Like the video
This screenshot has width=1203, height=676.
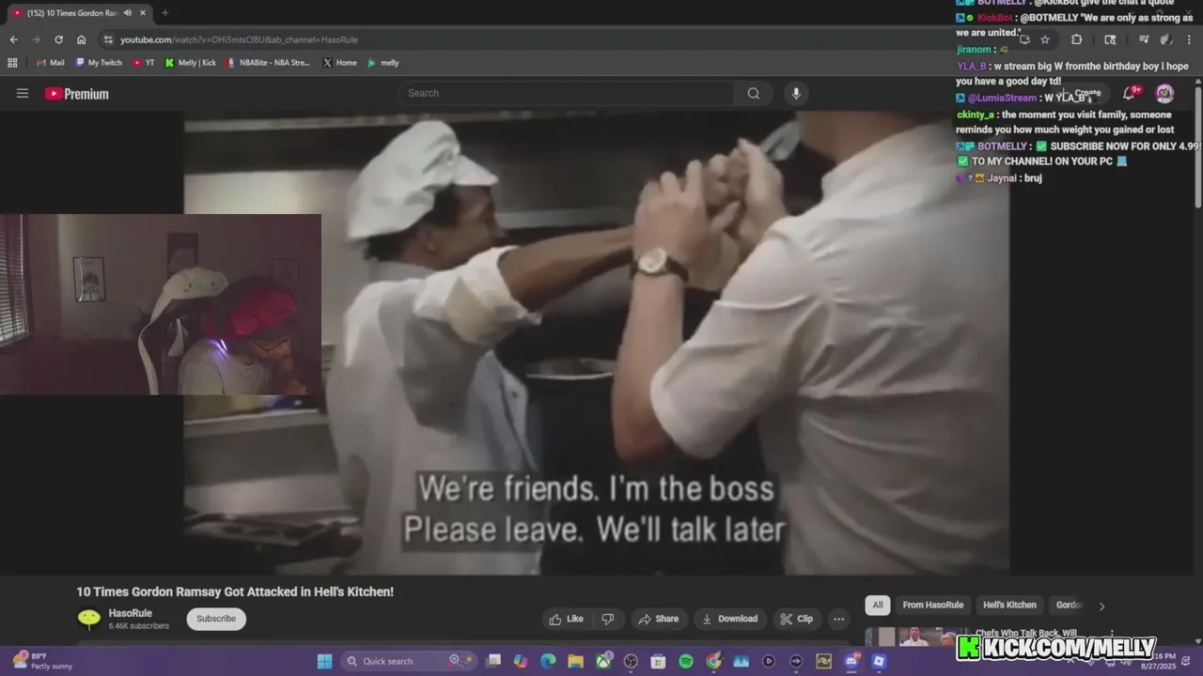click(x=567, y=619)
